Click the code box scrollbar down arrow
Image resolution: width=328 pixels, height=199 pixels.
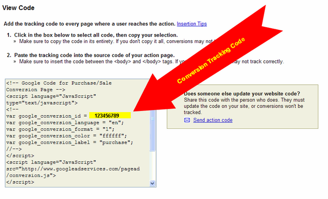(152, 183)
